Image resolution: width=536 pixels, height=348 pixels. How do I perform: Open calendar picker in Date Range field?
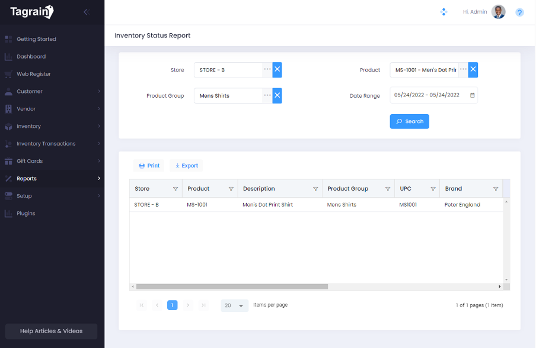click(472, 95)
